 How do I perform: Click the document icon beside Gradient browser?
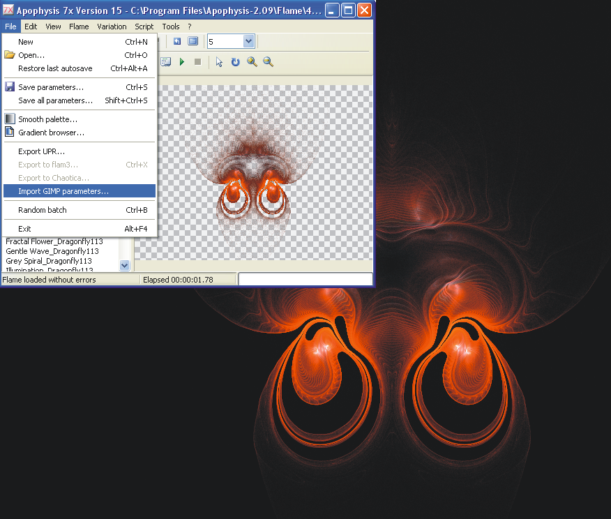(10, 132)
